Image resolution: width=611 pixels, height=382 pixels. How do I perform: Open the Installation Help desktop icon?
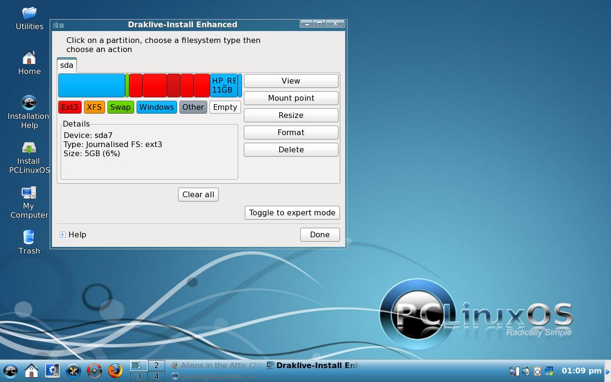(x=29, y=112)
